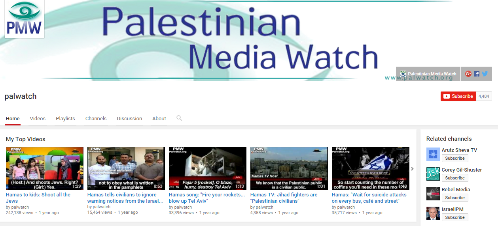Image resolution: width=498 pixels, height=226 pixels.
Task: Open Rebel Media channel avatar
Action: click(433, 194)
